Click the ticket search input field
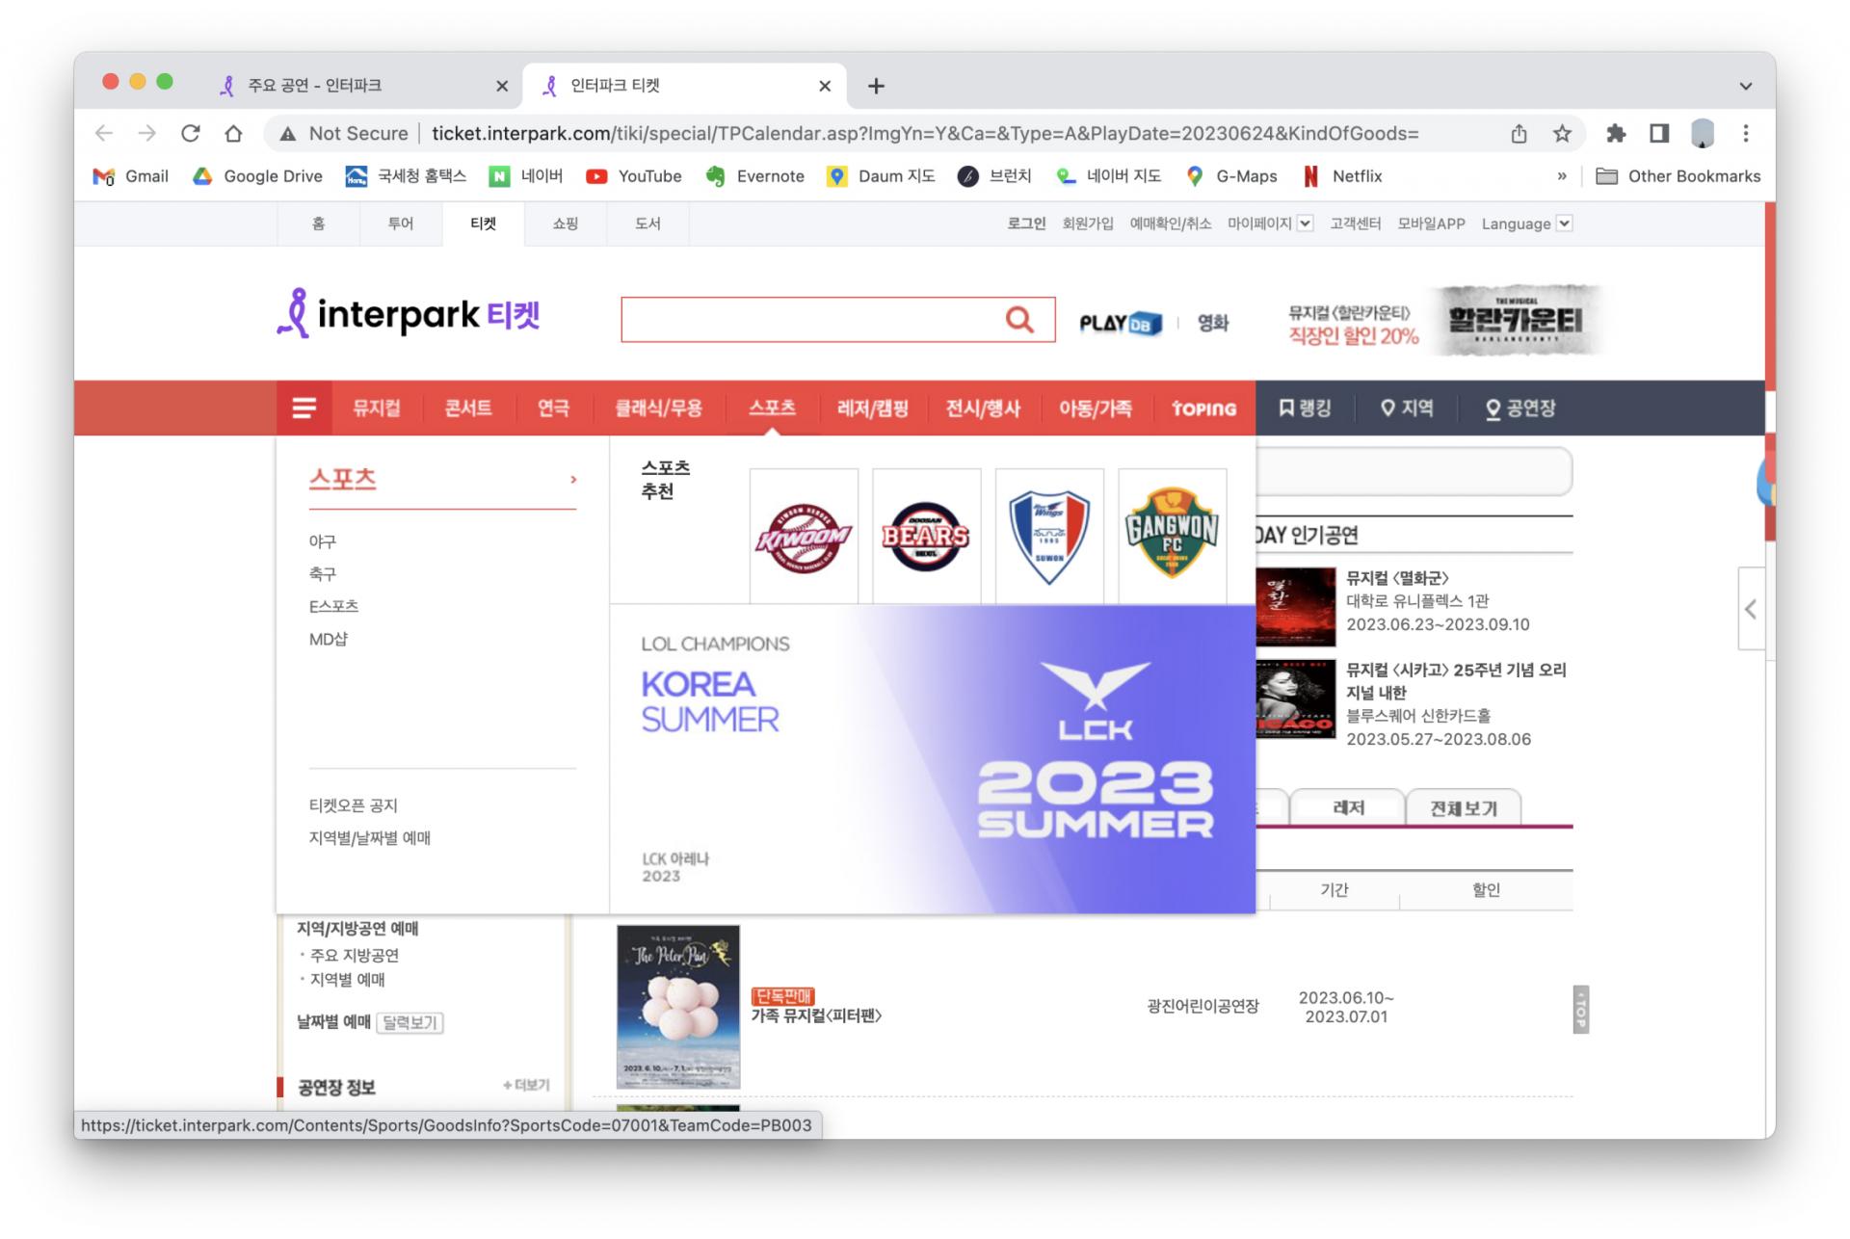The image size is (1850, 1239). pyautogui.click(x=809, y=320)
